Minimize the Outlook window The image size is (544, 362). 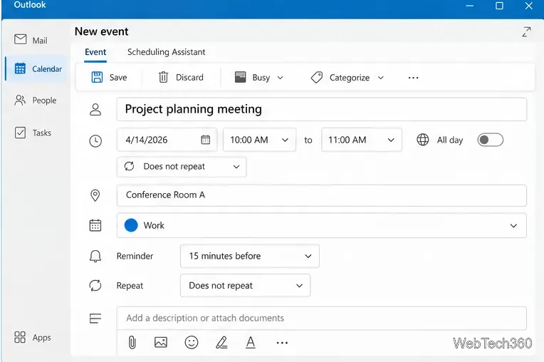point(470,6)
